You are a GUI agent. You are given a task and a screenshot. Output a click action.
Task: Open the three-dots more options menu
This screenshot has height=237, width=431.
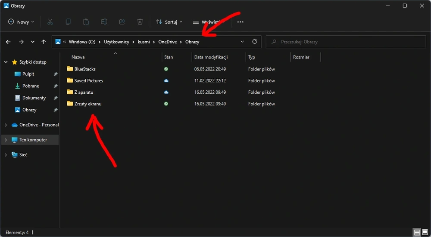240,22
